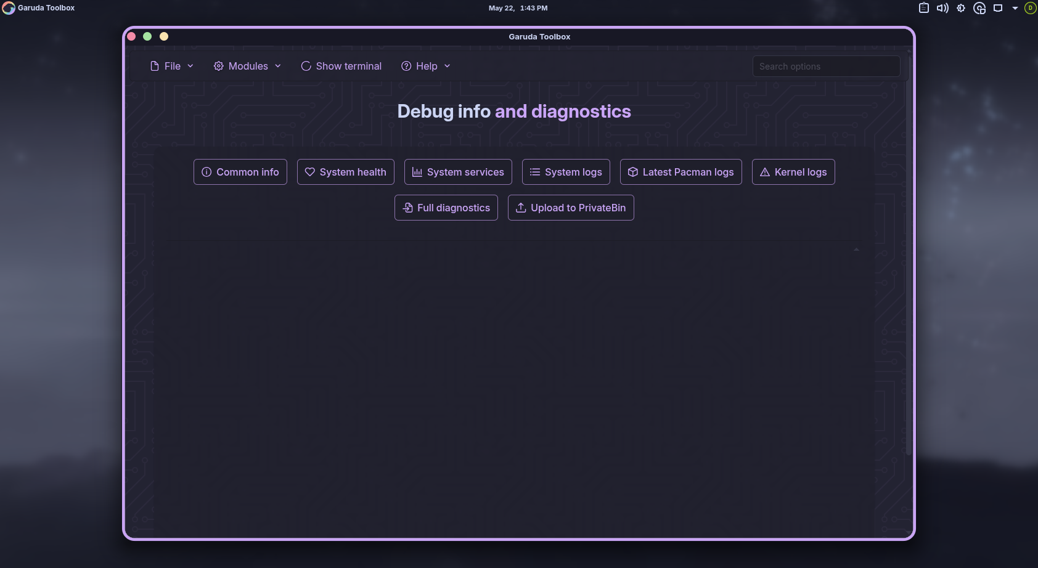Open the File menu
The width and height of the screenshot is (1038, 568).
[x=172, y=66]
